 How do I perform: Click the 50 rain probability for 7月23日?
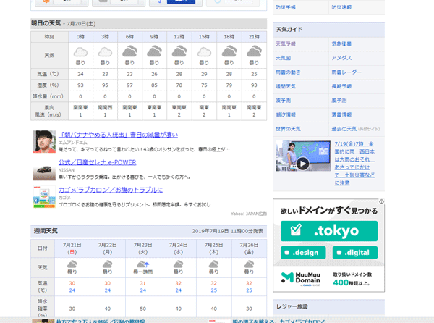[142, 309]
